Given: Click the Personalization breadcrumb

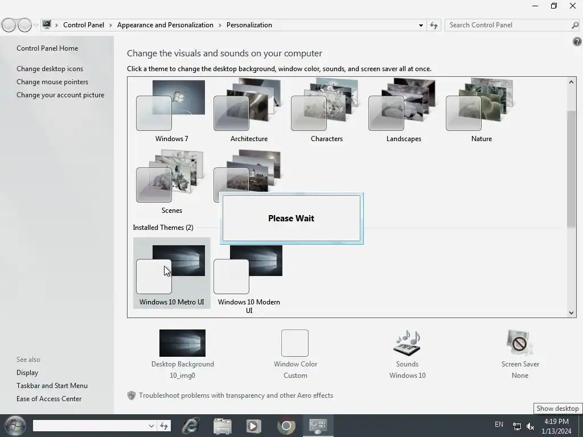Looking at the screenshot, I should pos(249,25).
